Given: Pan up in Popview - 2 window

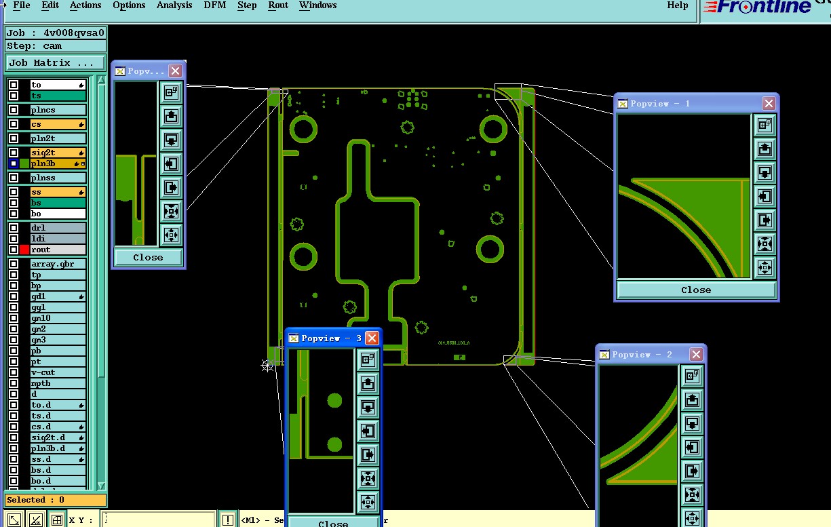Looking at the screenshot, I should 692,399.
